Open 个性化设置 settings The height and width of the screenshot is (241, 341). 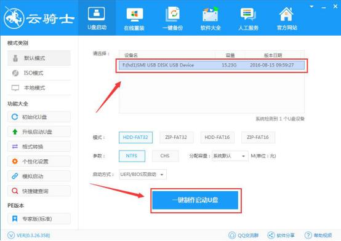39,161
